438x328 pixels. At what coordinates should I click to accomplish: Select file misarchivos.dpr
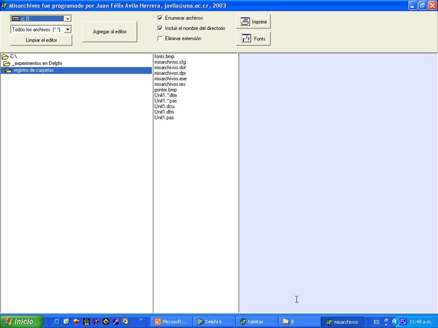(170, 73)
